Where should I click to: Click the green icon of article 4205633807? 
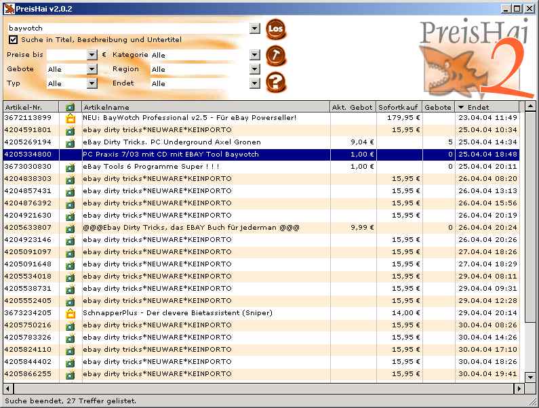coord(71,228)
